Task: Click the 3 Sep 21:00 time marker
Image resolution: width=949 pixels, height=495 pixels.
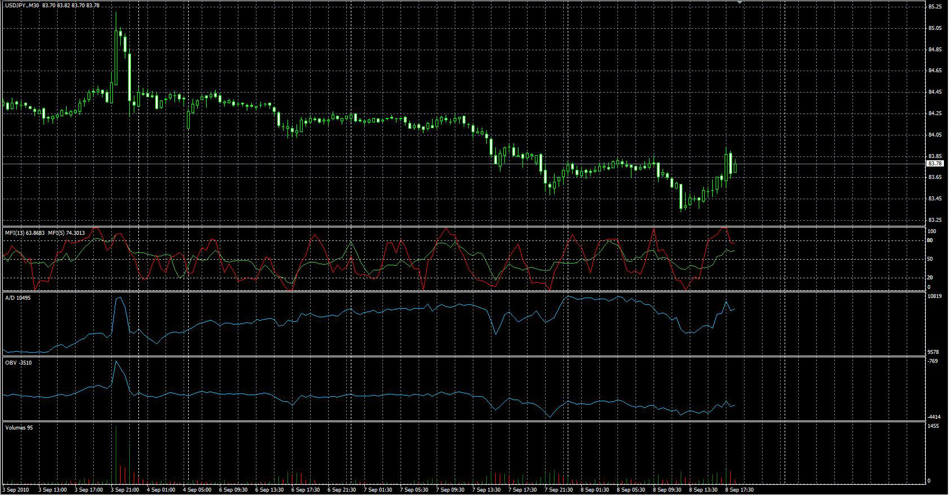Action: (125, 490)
